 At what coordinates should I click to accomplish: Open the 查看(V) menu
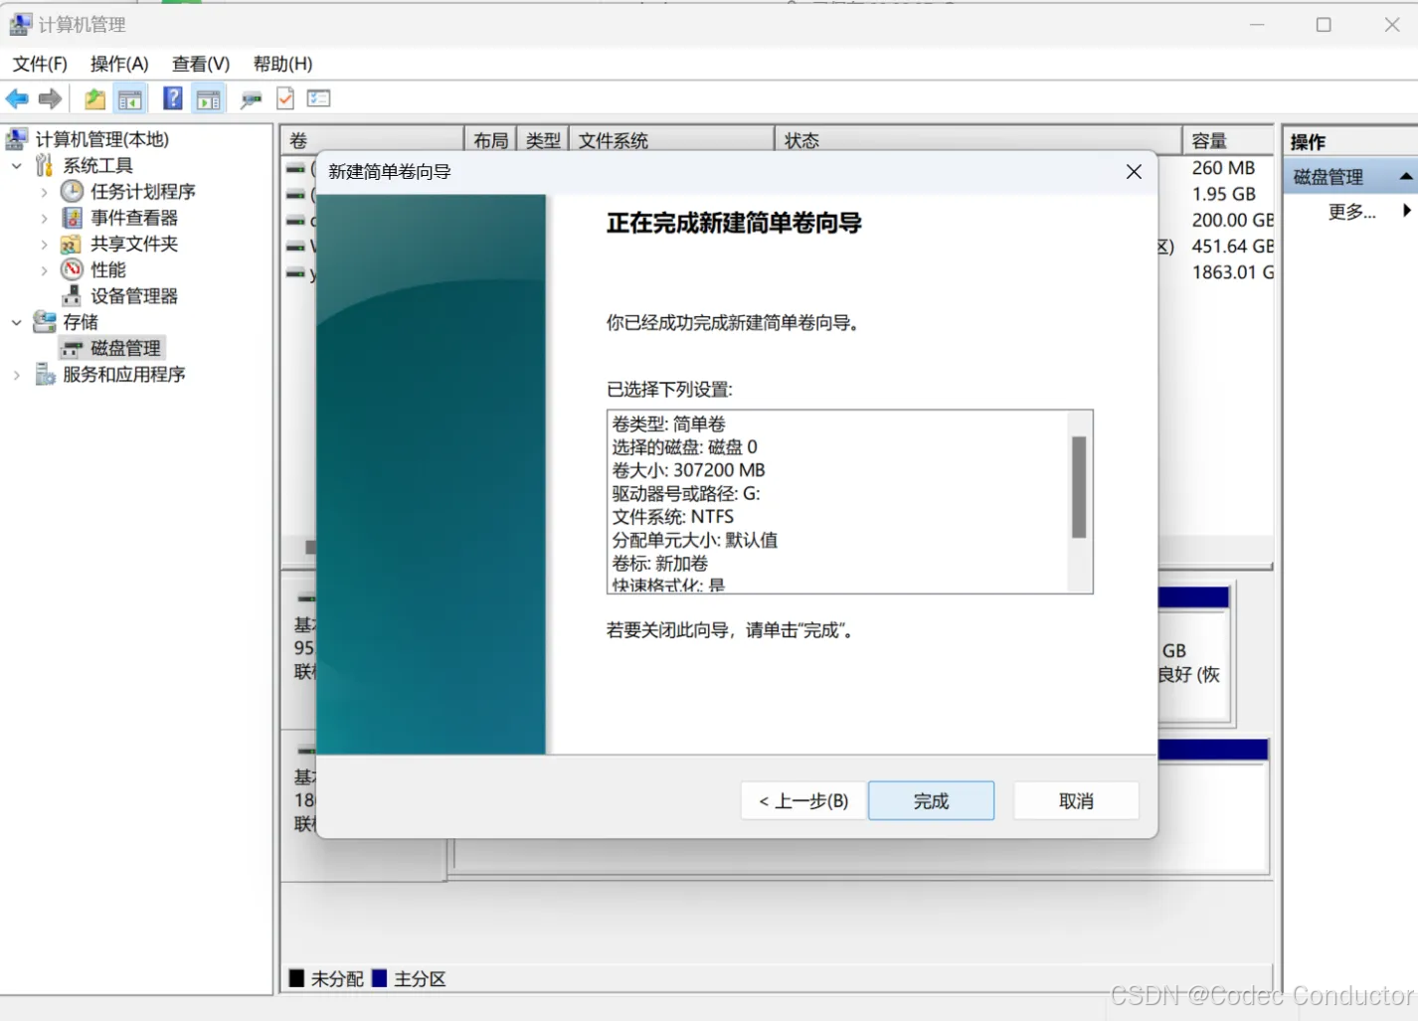201,64
